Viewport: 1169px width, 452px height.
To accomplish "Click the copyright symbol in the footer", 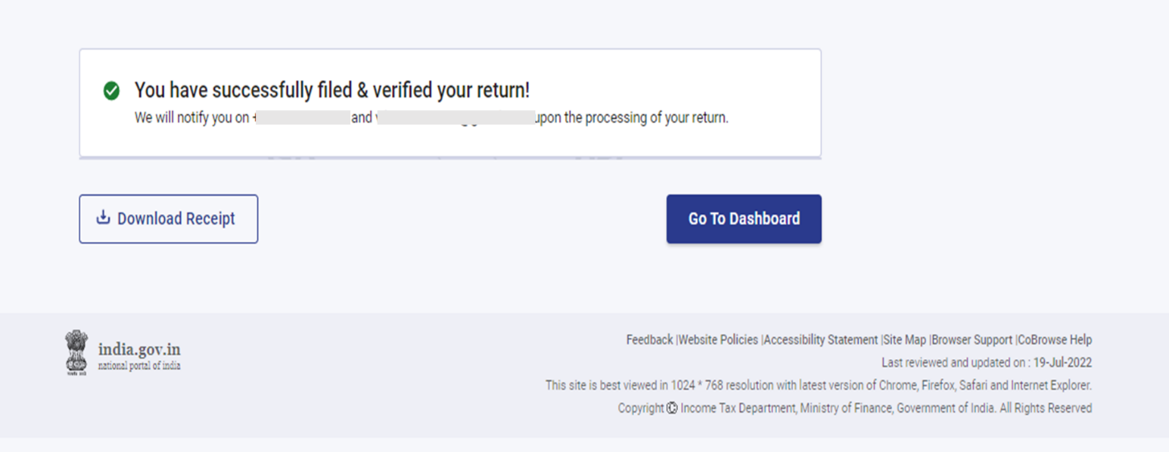I will 672,409.
